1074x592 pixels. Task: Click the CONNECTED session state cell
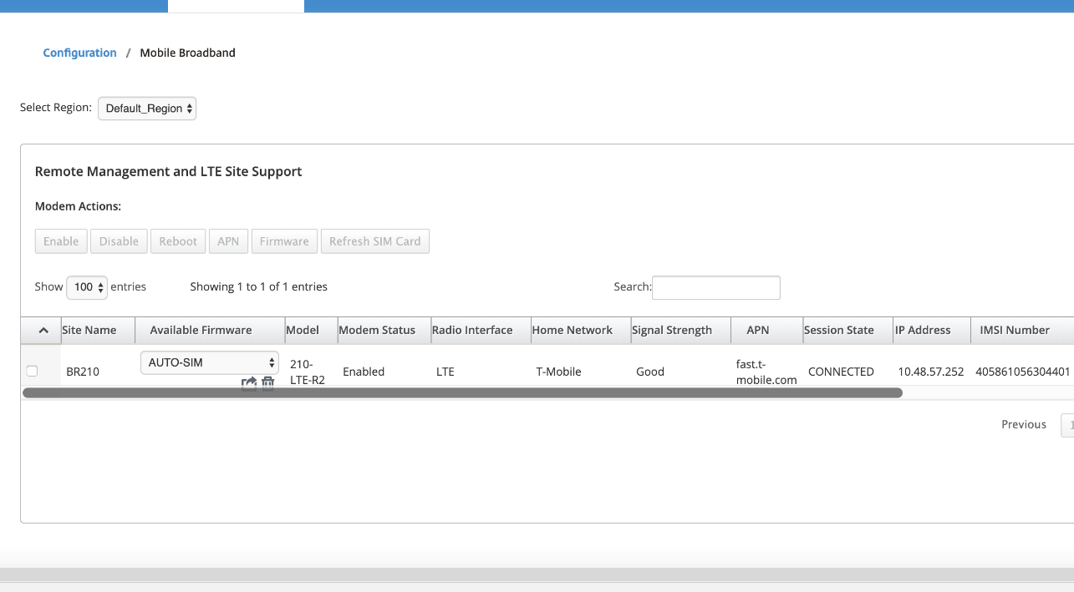pyautogui.click(x=841, y=372)
